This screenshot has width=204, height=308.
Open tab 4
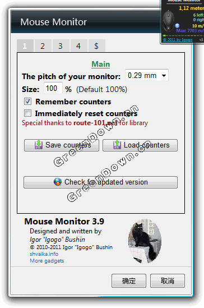[78, 46]
